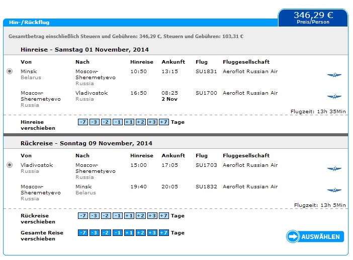Image resolution: width=353 pixels, height=260 pixels.
Task: Shift Gesamte Reise by -2 days
Action: click(x=106, y=233)
